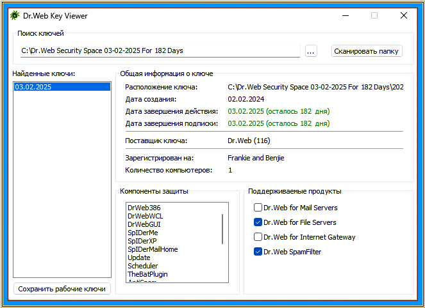425x308 pixels.
Task: Select DrWeb386 in components list
Action: pos(144,208)
